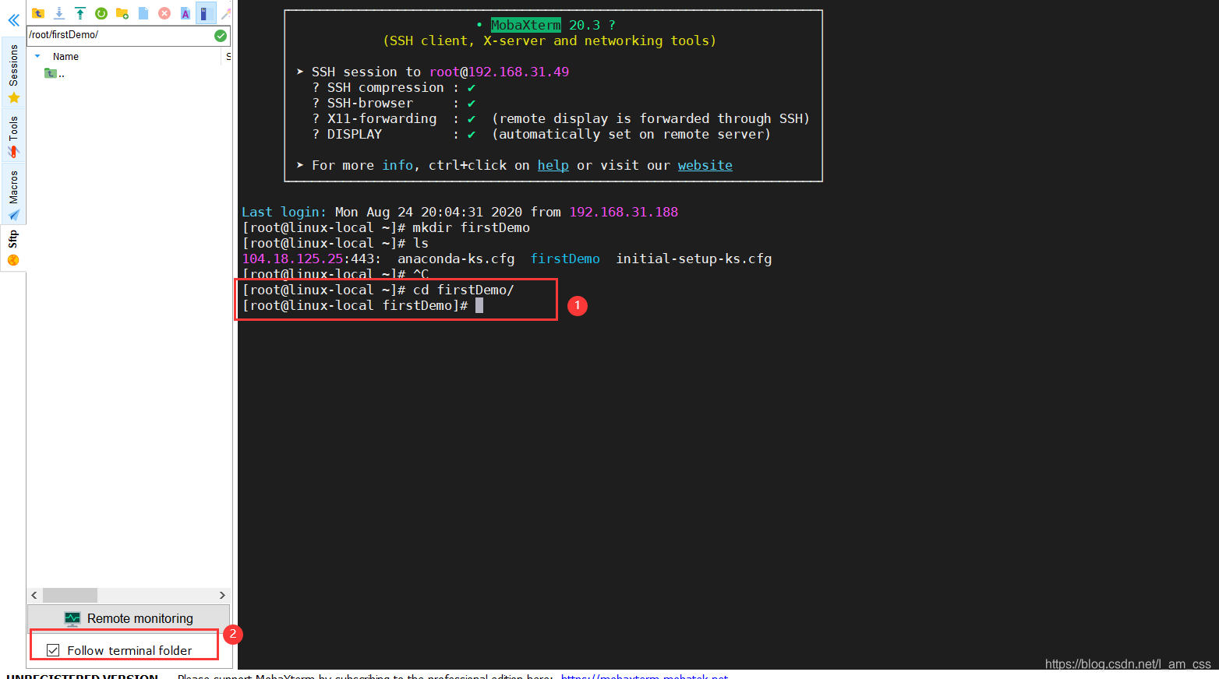This screenshot has height=679, width=1219.
Task: Click the 'cd firstDemo/' command line
Action: (463, 290)
